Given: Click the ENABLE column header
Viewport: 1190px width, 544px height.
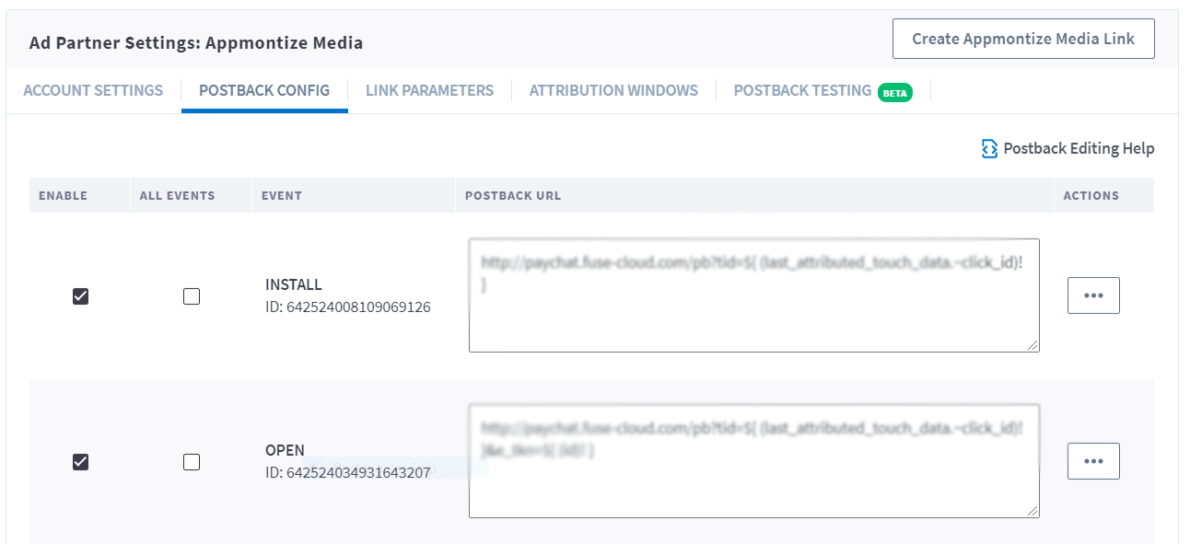Looking at the screenshot, I should click(x=64, y=196).
